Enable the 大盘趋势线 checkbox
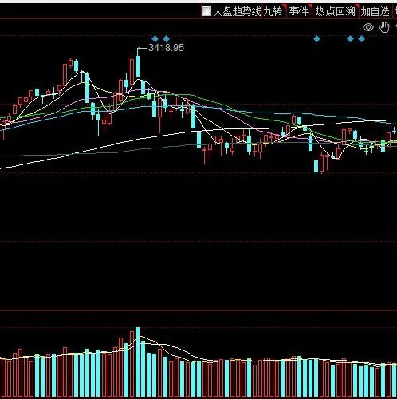Screen dimensions: 397x399 (x=206, y=11)
